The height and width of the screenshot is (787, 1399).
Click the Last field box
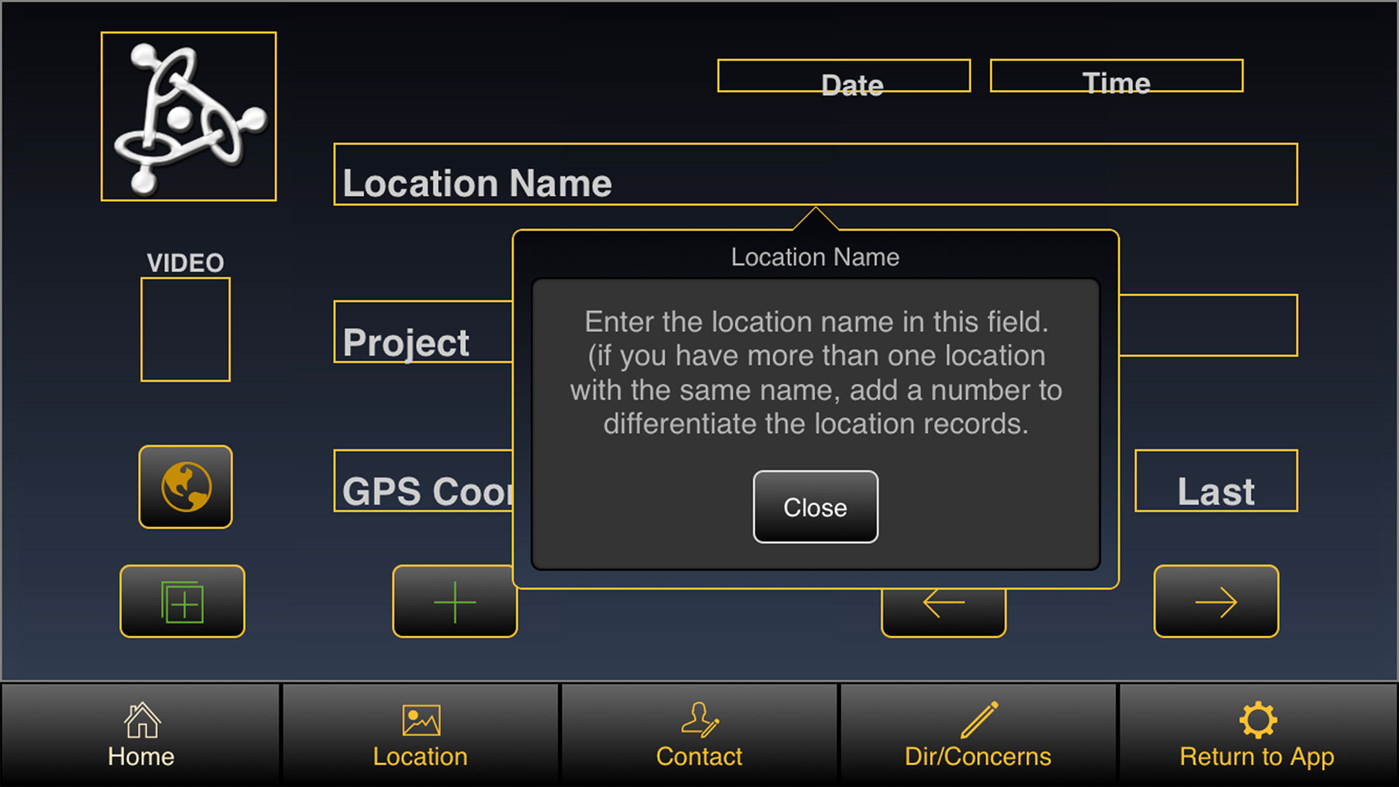click(1216, 480)
